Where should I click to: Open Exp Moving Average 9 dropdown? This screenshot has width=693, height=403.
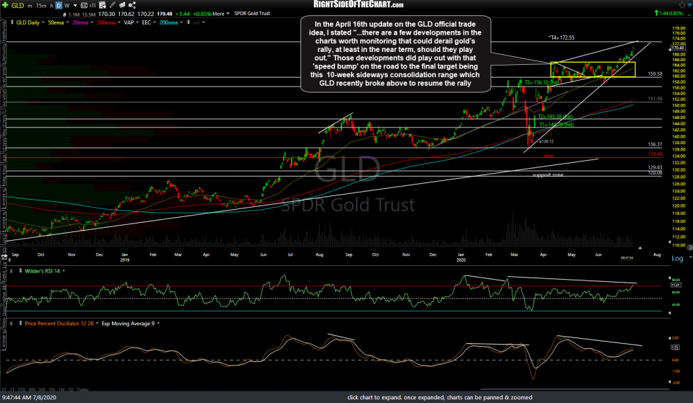click(158, 324)
